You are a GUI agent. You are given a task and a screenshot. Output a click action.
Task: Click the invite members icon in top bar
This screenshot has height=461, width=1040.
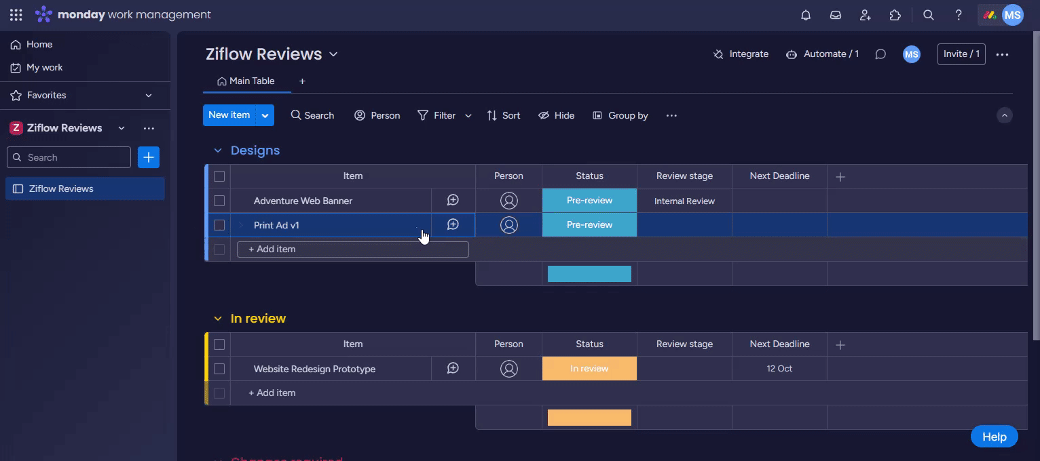pos(866,15)
